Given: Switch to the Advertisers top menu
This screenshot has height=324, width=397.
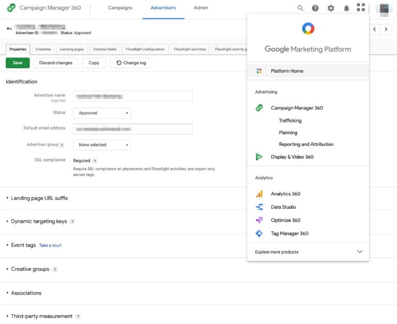Looking at the screenshot, I should [x=163, y=8].
